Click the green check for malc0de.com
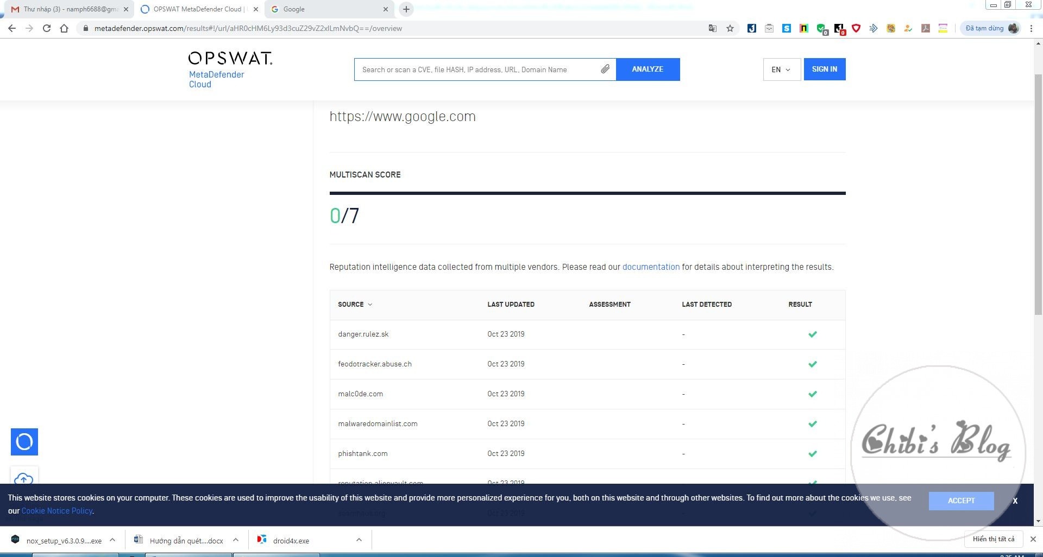The image size is (1043, 557). [813, 394]
